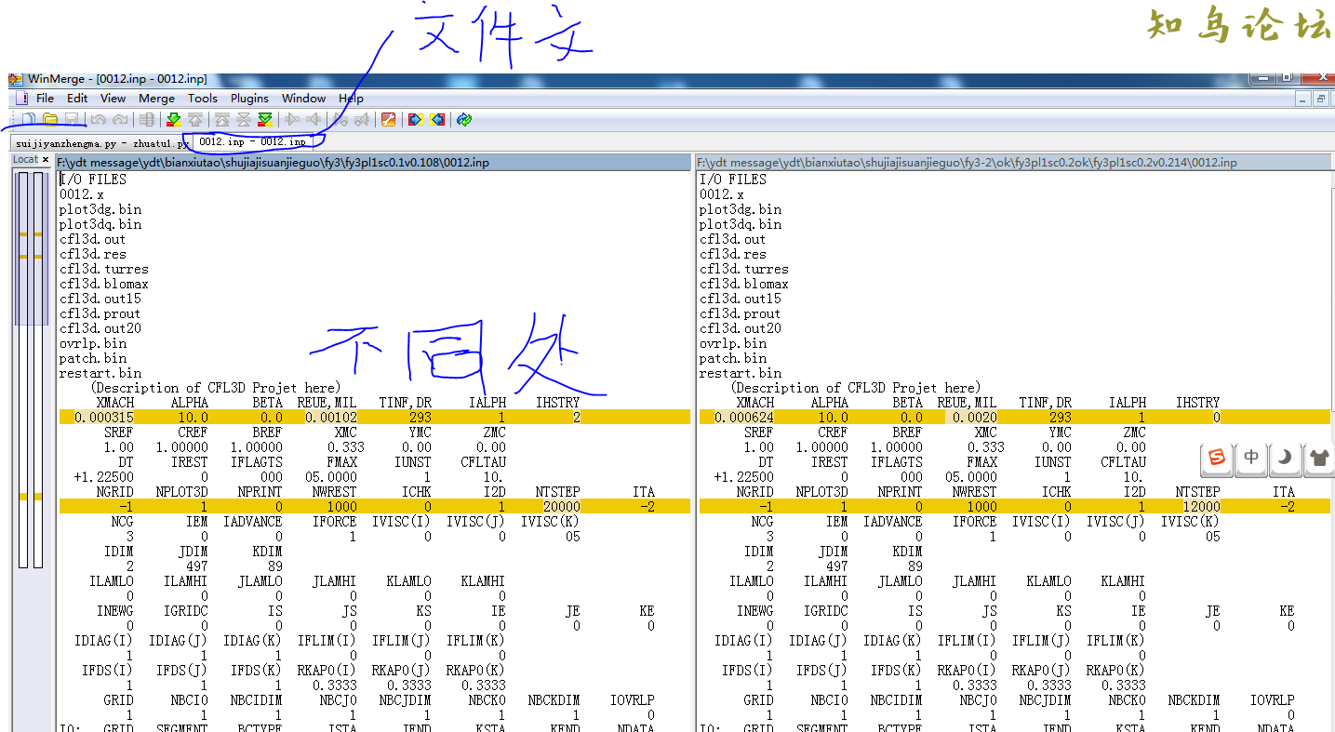
Task: Click patch.bin line in right pane
Action: pos(733,358)
